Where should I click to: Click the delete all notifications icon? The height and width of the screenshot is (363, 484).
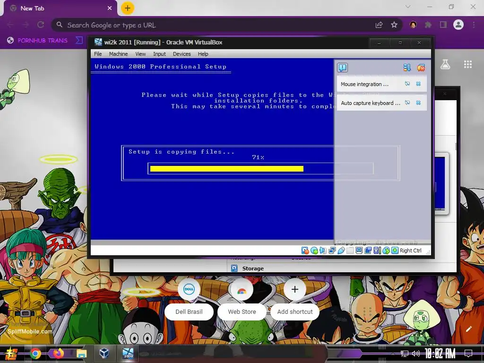pyautogui.click(x=421, y=68)
